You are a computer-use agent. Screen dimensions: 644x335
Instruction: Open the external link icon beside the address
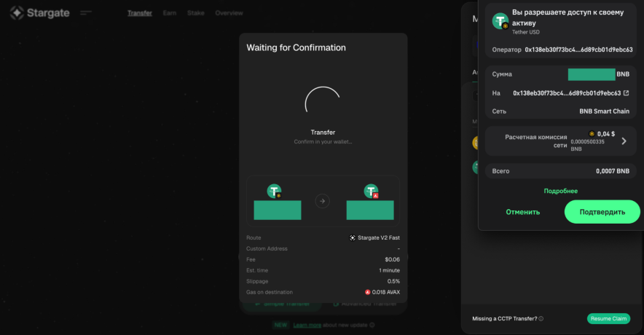pos(626,93)
